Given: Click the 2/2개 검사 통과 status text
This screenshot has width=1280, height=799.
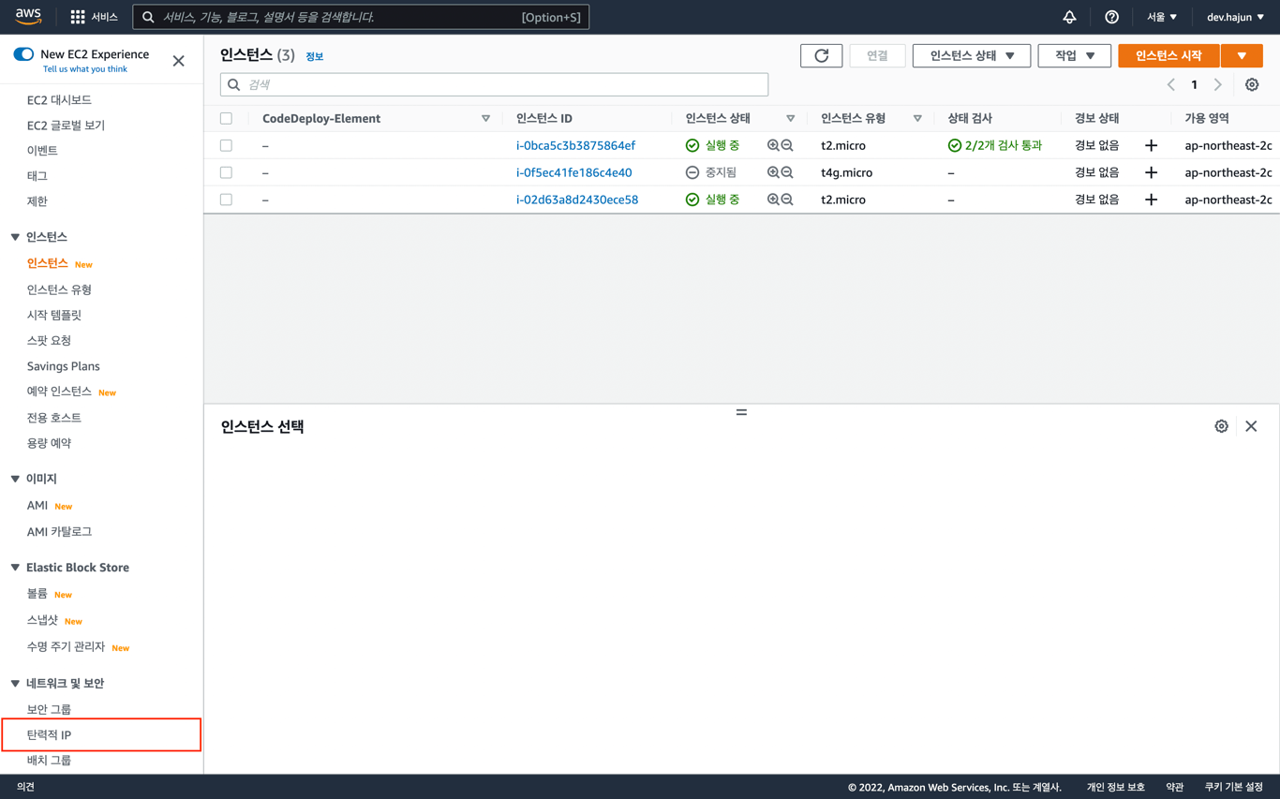Looking at the screenshot, I should click(x=1003, y=145).
